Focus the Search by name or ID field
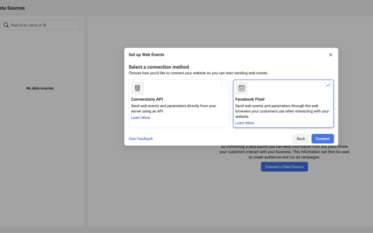Image resolution: width=373 pixels, height=233 pixels. pyautogui.click(x=40, y=25)
